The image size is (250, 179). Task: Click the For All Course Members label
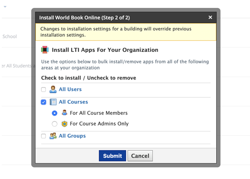99,113
